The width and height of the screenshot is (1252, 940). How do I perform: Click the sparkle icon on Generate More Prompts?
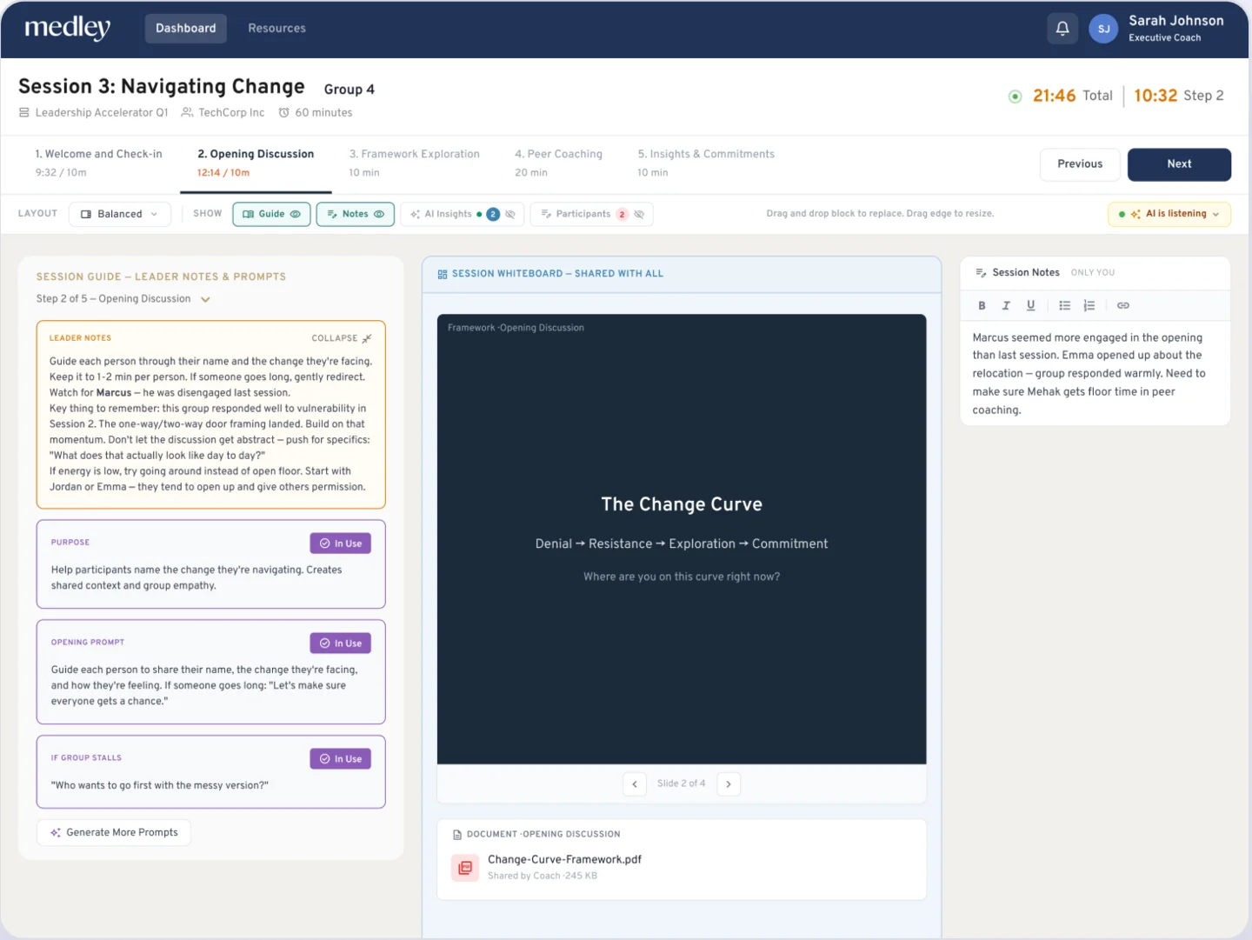click(x=56, y=832)
